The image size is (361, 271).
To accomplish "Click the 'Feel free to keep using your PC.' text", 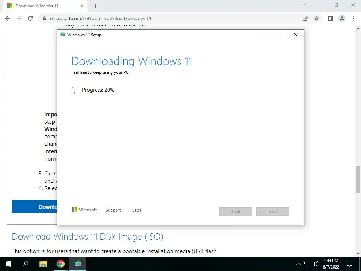I will [x=100, y=72].
